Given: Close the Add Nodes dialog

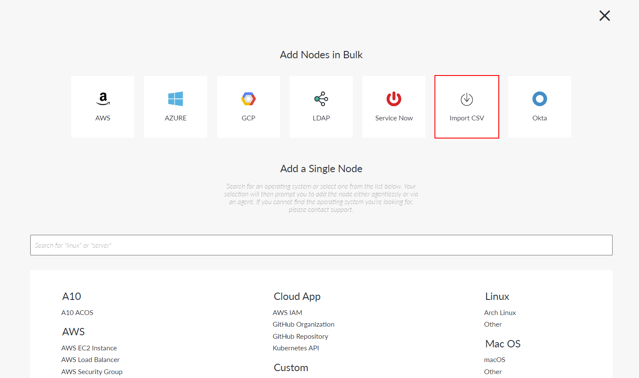Looking at the screenshot, I should coord(604,16).
